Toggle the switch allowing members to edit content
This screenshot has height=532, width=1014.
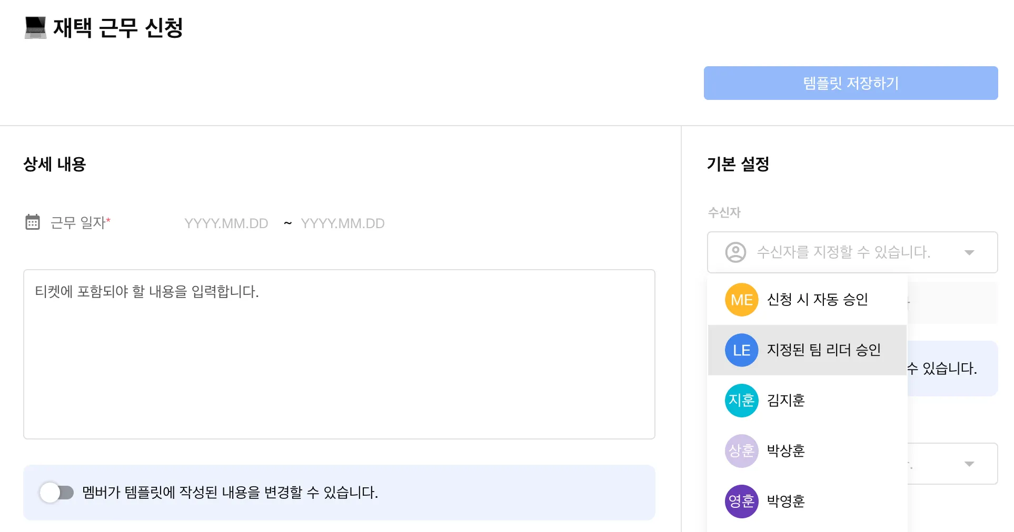tap(57, 493)
